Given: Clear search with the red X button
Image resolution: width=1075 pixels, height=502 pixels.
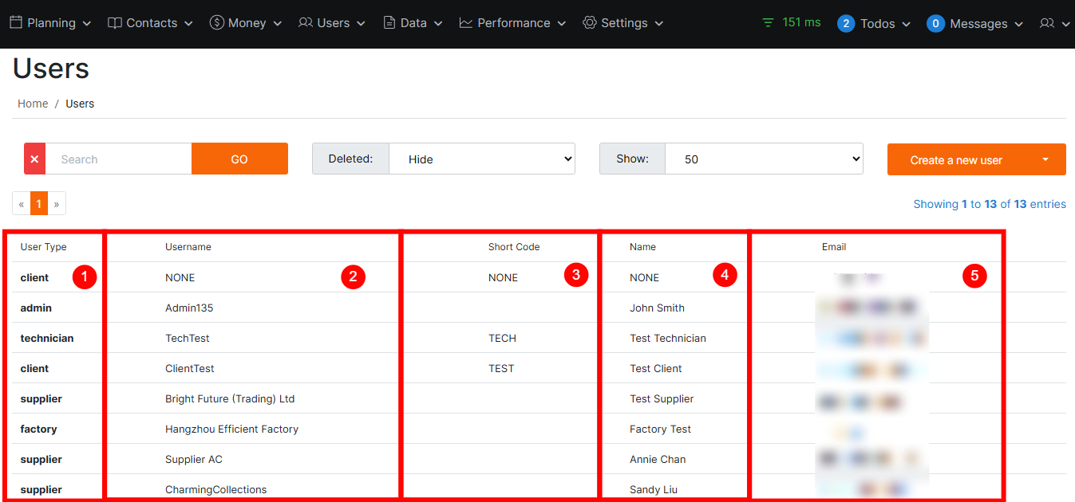Looking at the screenshot, I should [34, 159].
